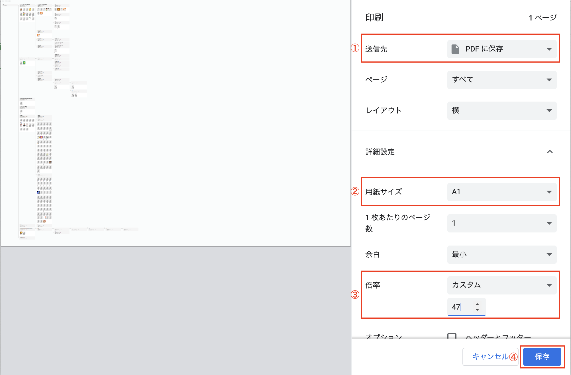Viewport: 571px width, 375px height.
Task: Open the 倍率 dropdown showing カスタム
Action: click(501, 285)
